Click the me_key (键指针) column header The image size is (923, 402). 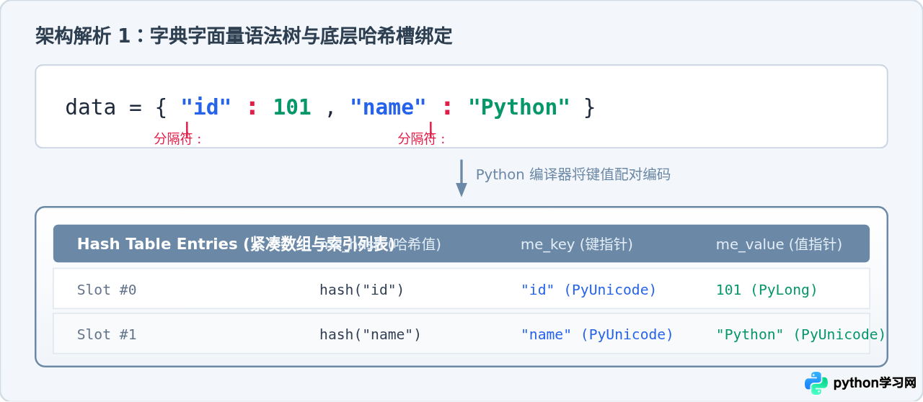coord(577,244)
